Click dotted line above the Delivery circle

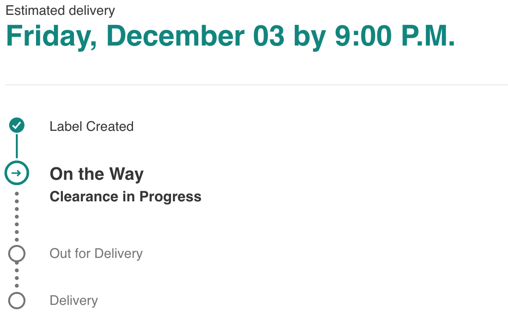(x=17, y=277)
